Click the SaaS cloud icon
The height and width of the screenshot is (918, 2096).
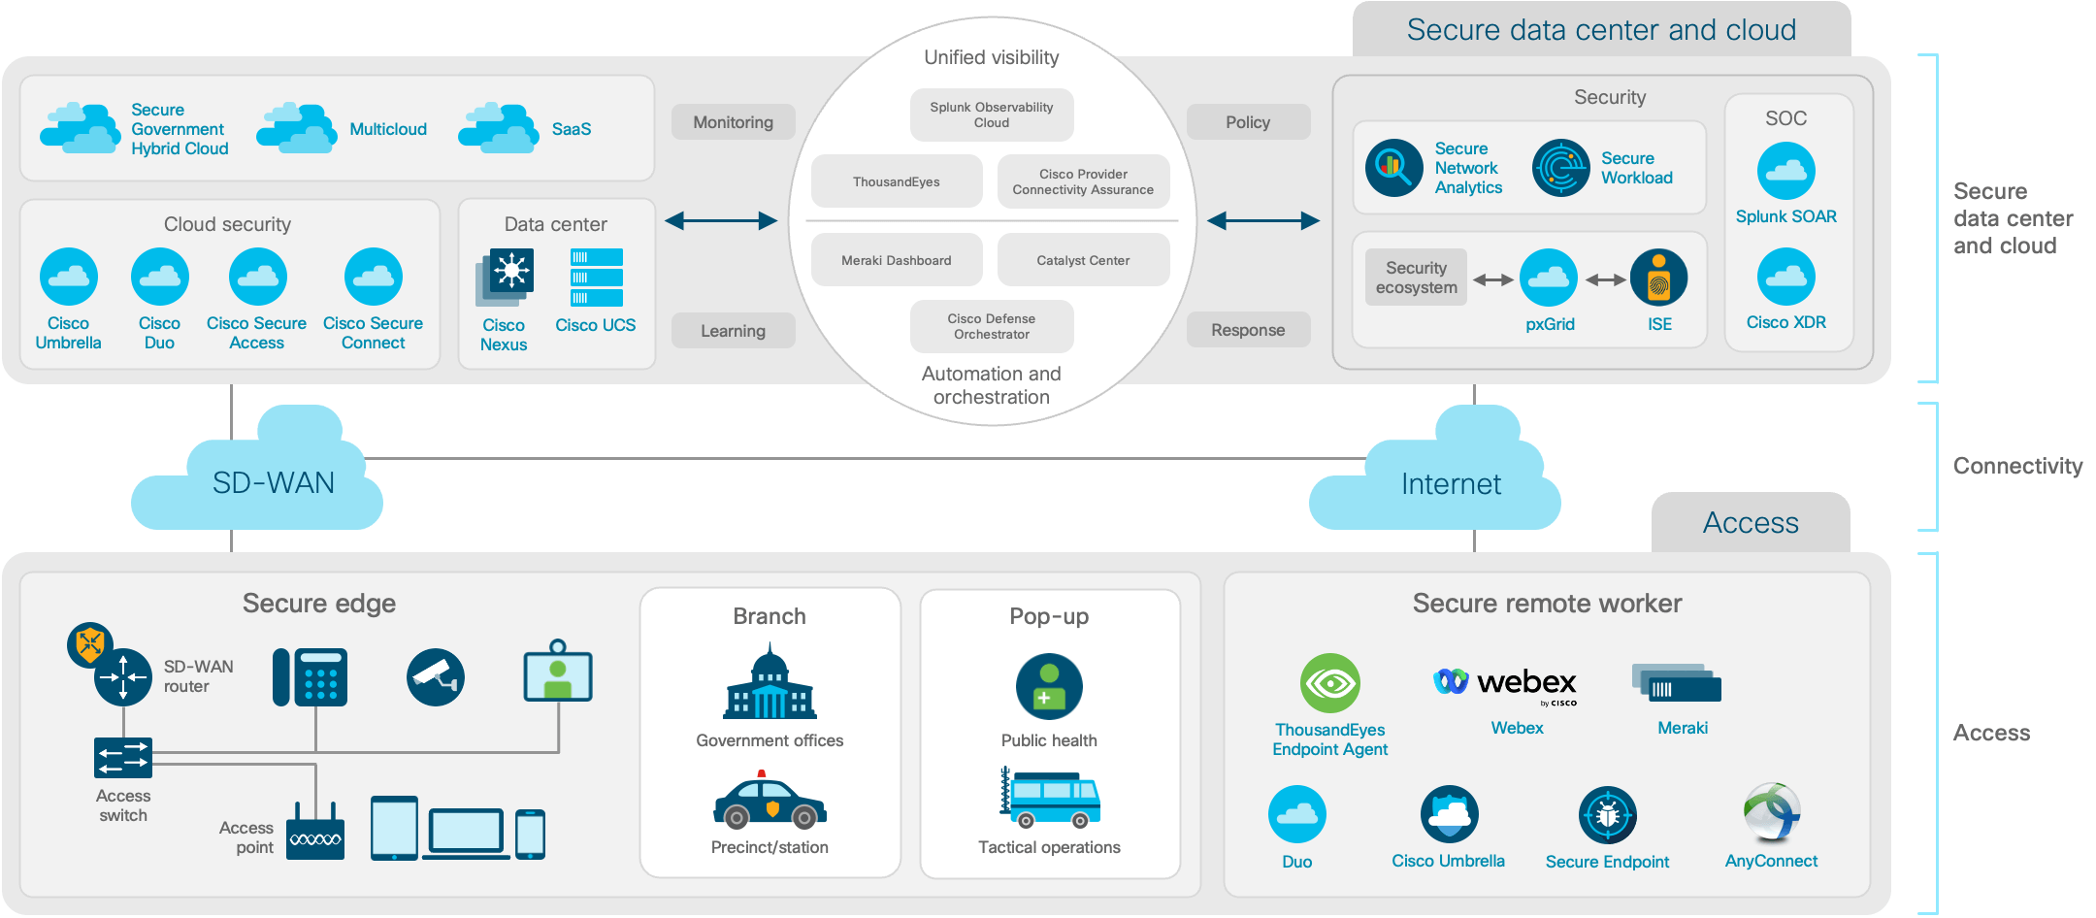coord(499,128)
